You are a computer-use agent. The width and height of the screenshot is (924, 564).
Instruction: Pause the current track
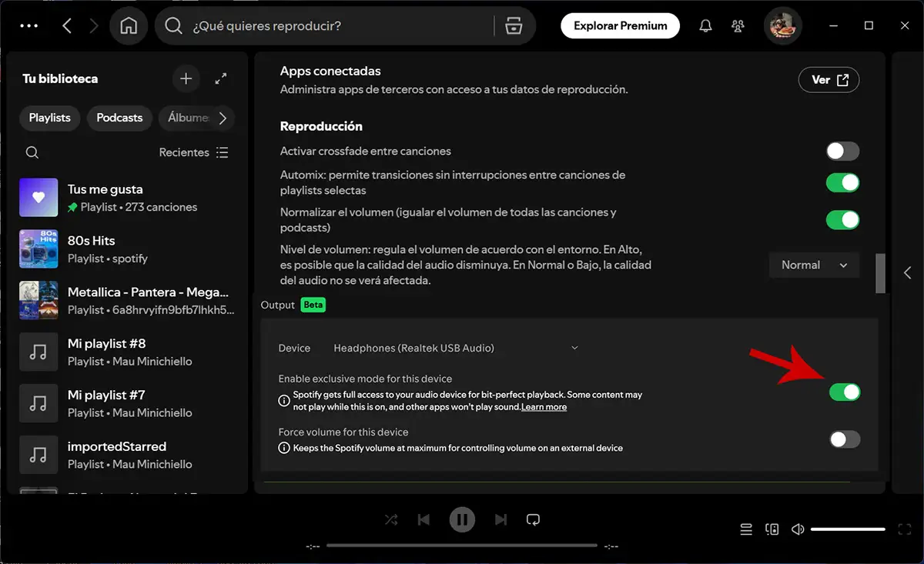[x=462, y=519]
